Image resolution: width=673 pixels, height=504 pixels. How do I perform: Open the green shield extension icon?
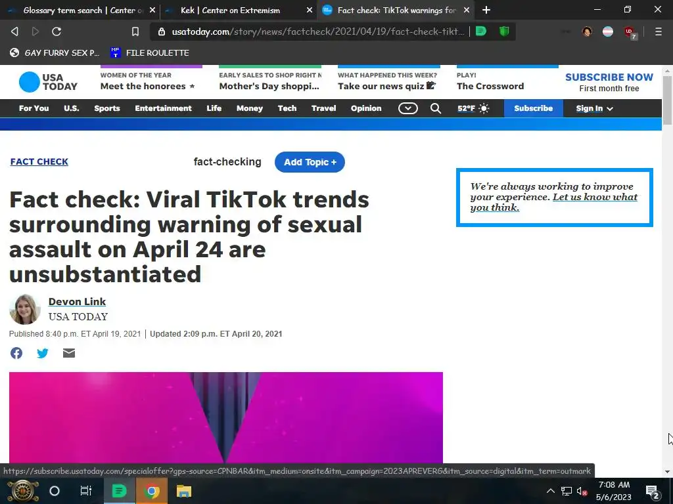point(504,31)
